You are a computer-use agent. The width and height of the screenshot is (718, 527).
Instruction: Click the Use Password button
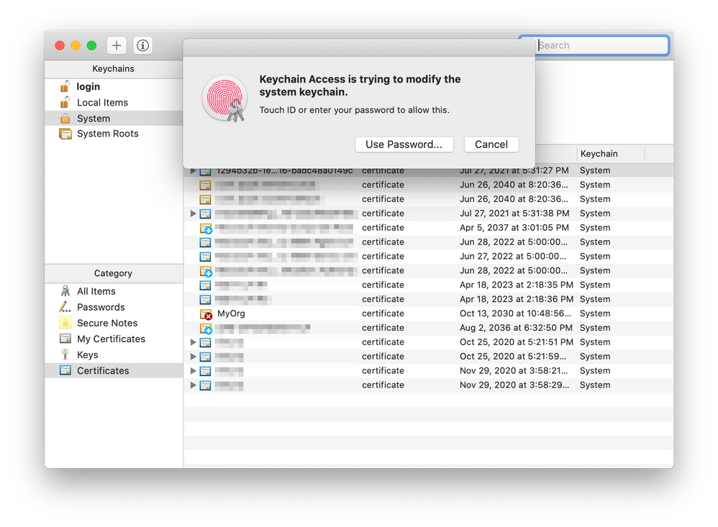404,144
